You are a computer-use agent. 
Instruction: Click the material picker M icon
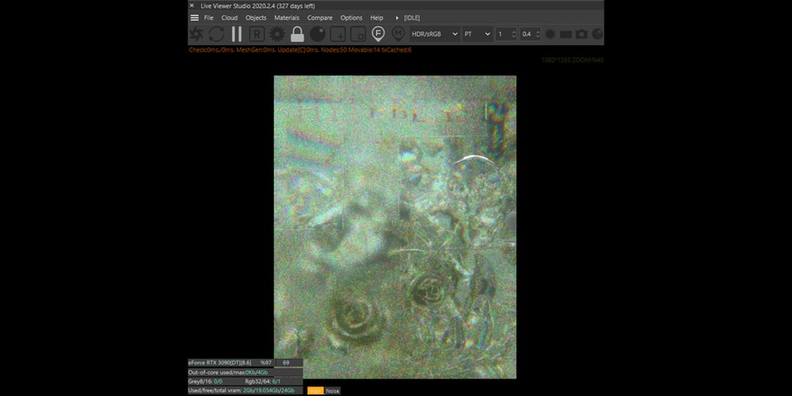click(398, 34)
